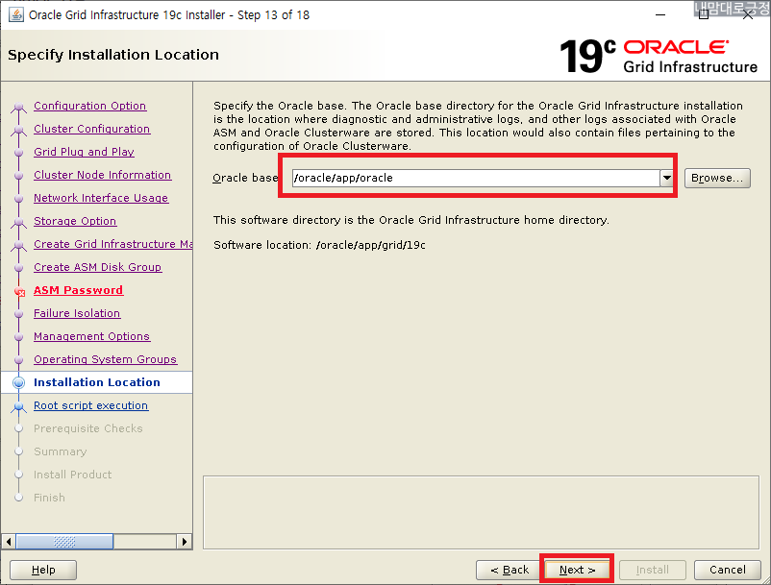
Task: Go to Cluster Configuration step
Action: click(x=92, y=129)
